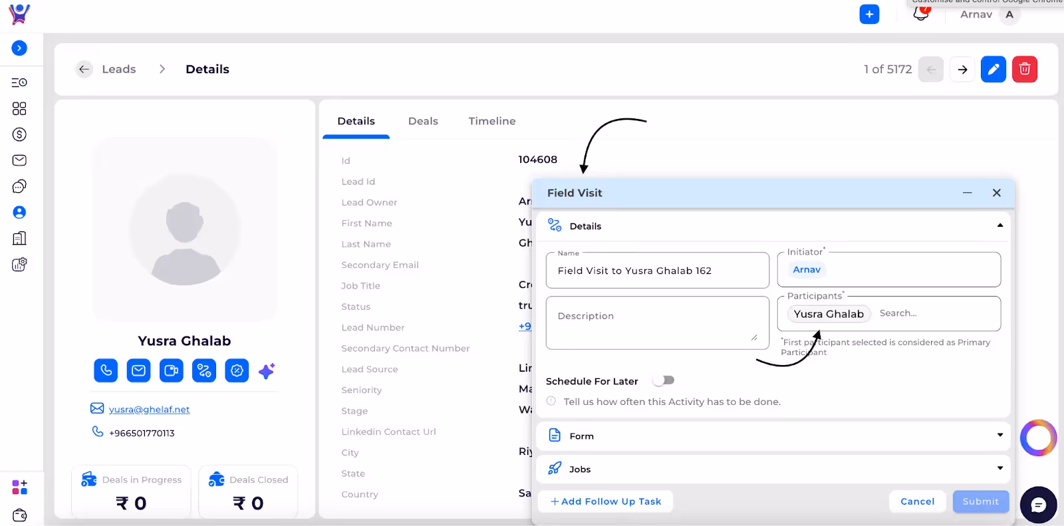Click the Leads breadcrumb
The height and width of the screenshot is (526, 1064).
(x=119, y=69)
